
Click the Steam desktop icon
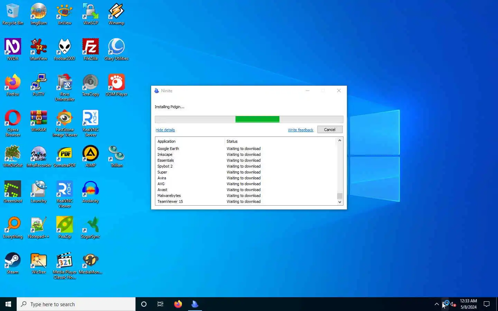pyautogui.click(x=13, y=263)
